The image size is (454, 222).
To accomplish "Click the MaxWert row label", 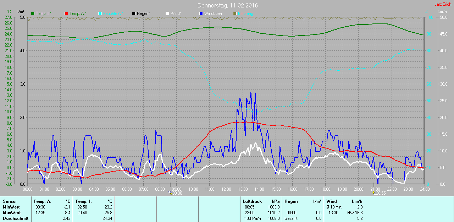I will tap(12, 213).
